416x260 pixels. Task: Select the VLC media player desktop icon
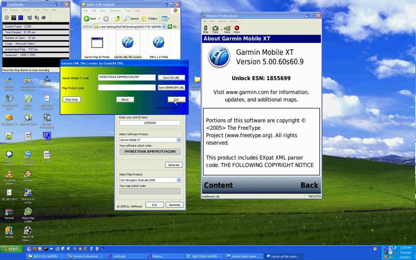[x=9, y=178]
